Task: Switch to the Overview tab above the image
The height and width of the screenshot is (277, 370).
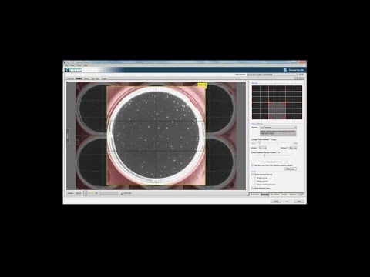Action: pyautogui.click(x=70, y=78)
